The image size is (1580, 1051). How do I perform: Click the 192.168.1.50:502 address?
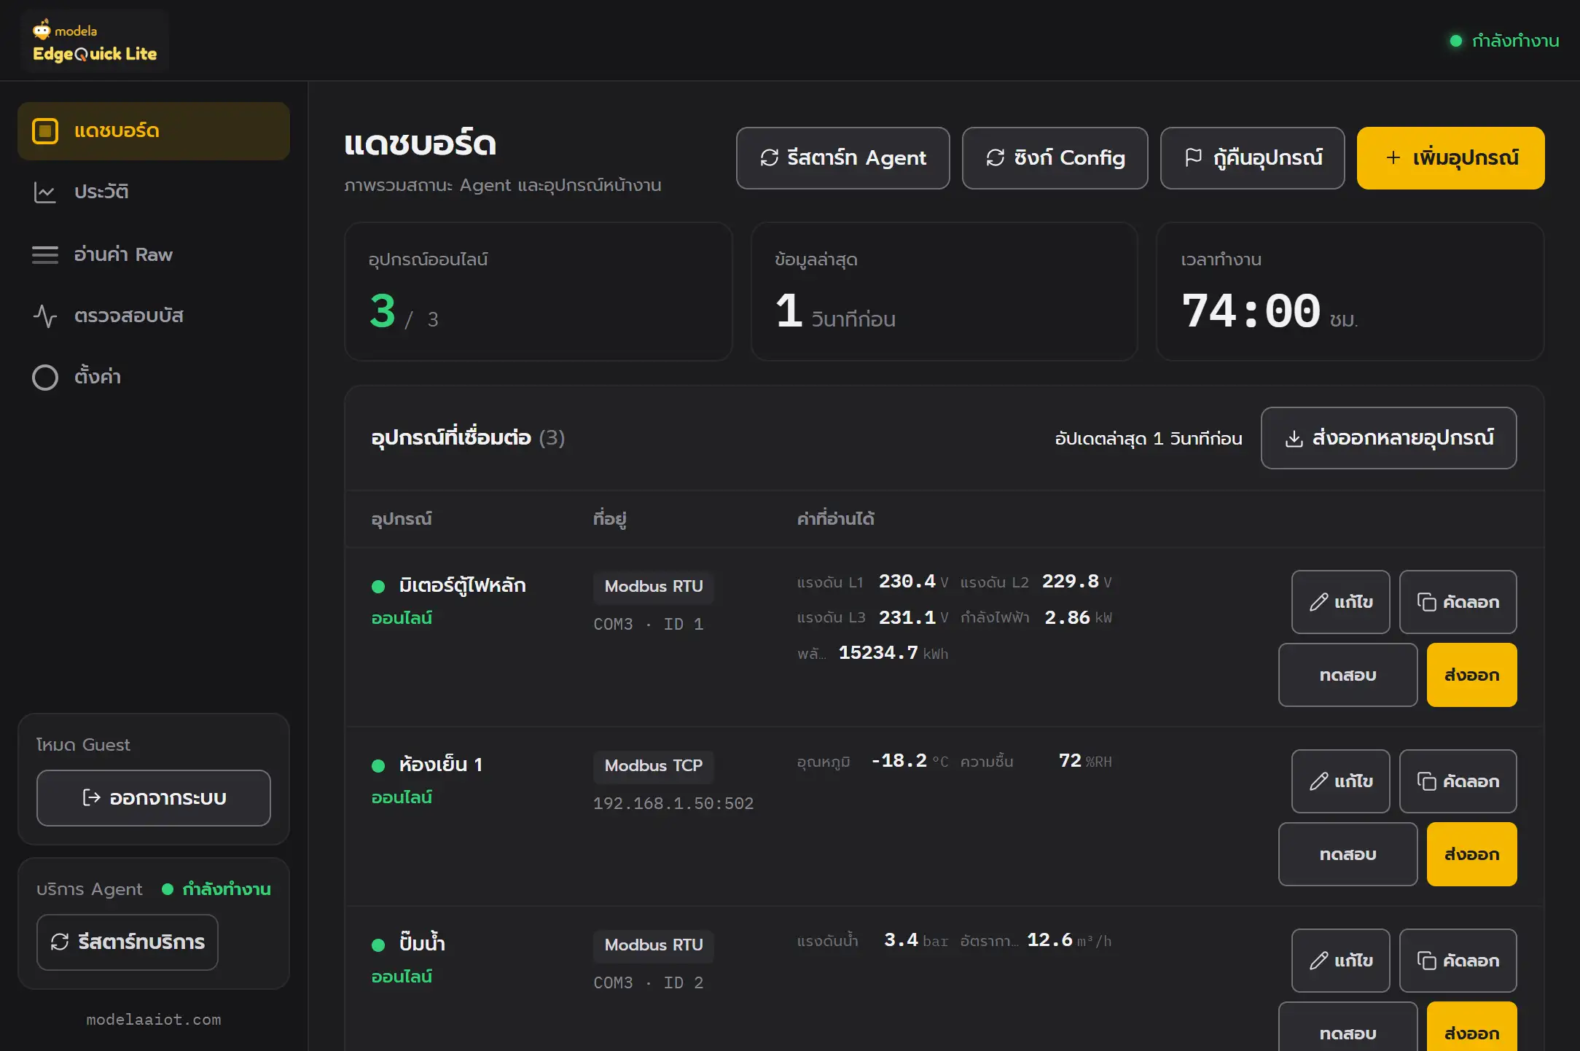tap(673, 804)
